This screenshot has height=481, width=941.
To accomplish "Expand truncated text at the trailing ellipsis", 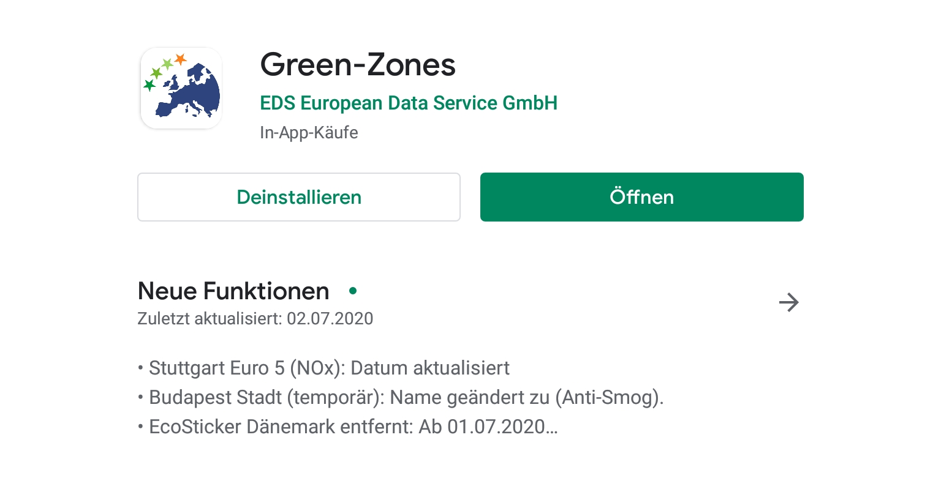I will pyautogui.click(x=552, y=428).
